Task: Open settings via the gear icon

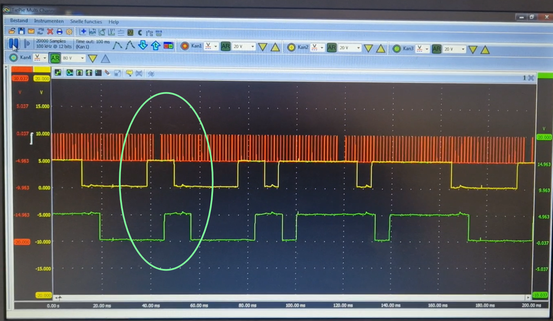Action: pos(69,32)
